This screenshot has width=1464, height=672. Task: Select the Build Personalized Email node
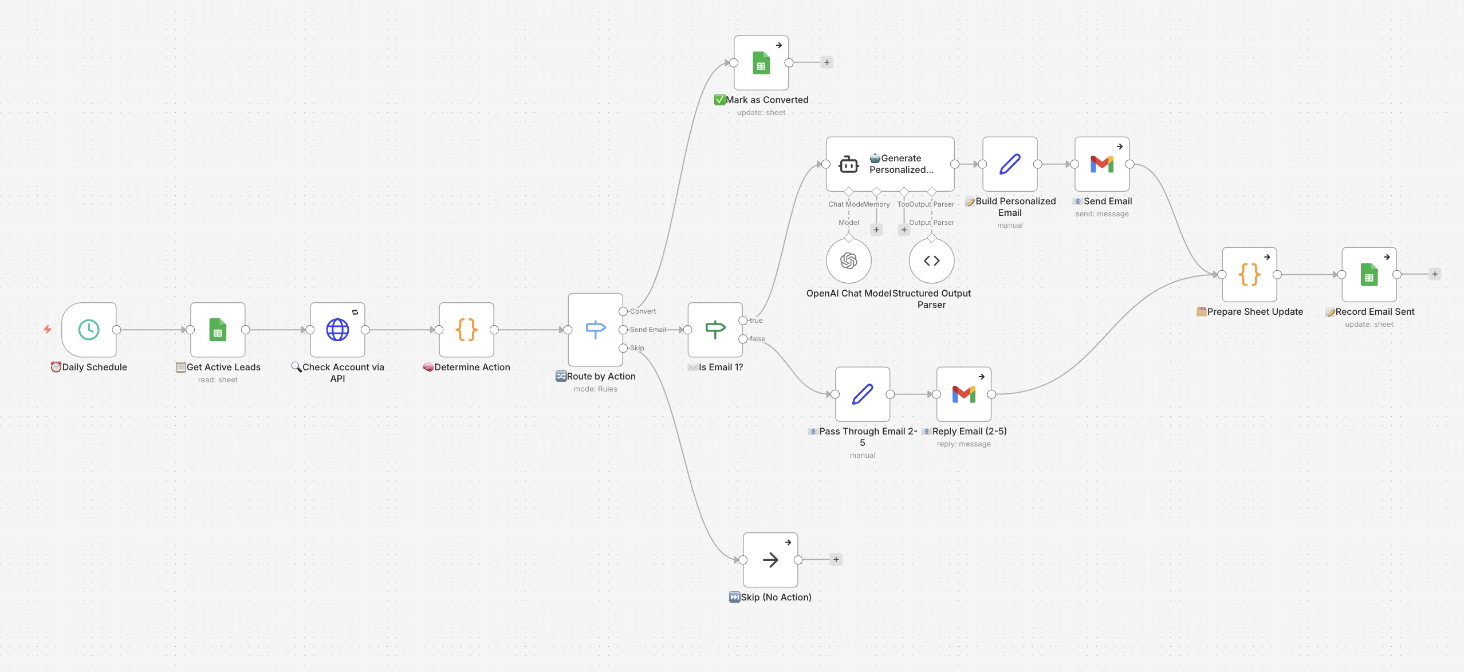point(1009,165)
